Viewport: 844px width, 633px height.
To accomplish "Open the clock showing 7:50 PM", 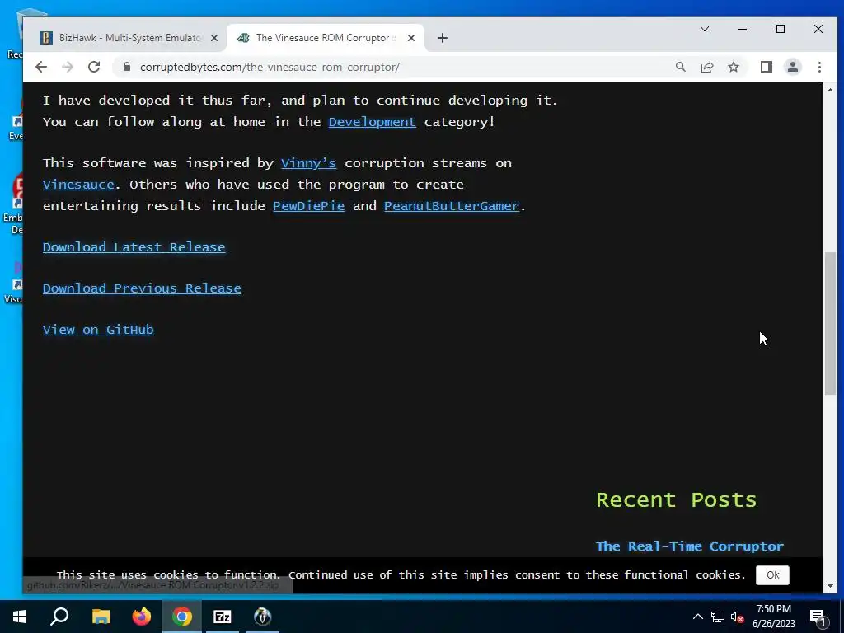I will 773,617.
